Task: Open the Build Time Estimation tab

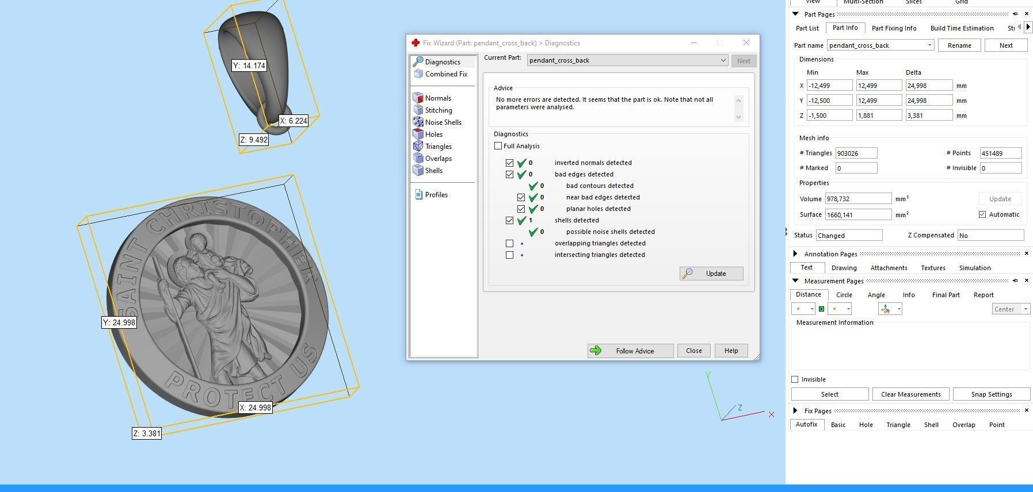Action: (962, 28)
